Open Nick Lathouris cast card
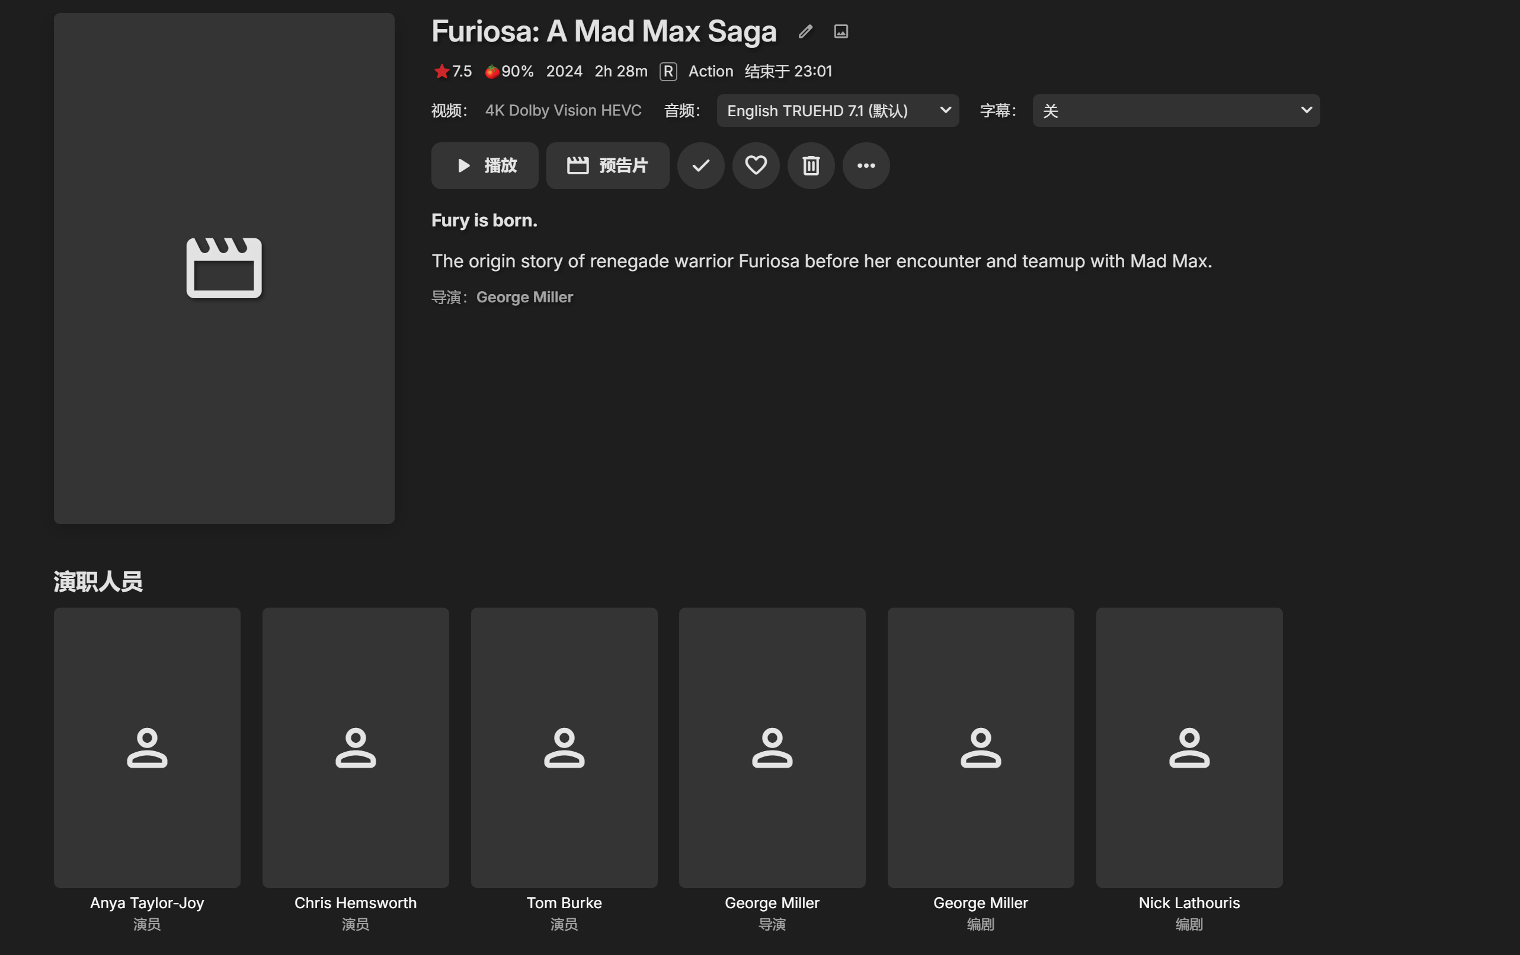Viewport: 1520px width, 955px height. (x=1189, y=747)
